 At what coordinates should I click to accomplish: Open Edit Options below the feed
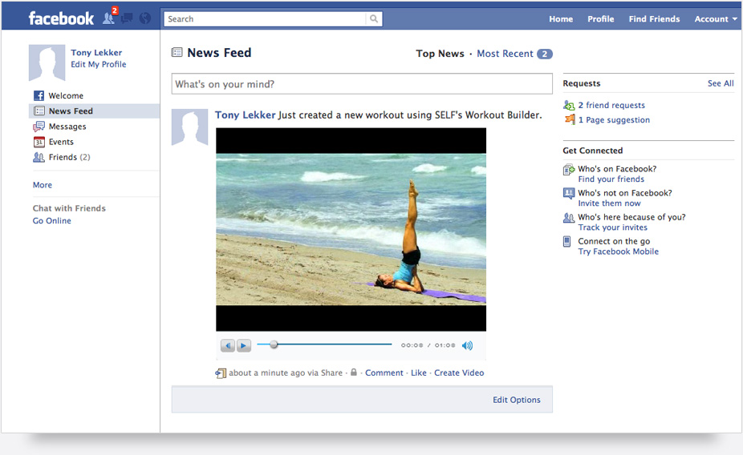pyautogui.click(x=516, y=400)
